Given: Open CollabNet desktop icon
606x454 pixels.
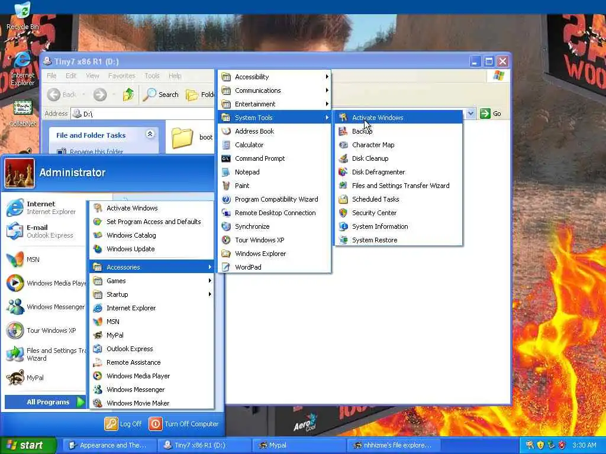Looking at the screenshot, I should click(x=22, y=113).
